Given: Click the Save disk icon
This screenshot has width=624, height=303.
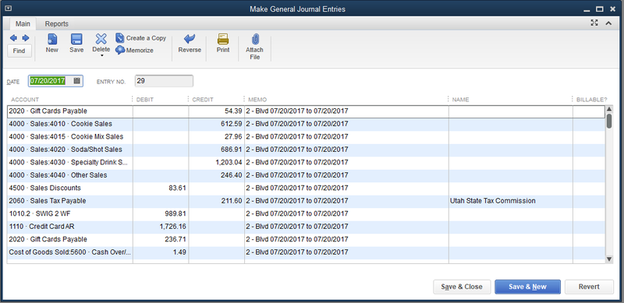Looking at the screenshot, I should 76,39.
